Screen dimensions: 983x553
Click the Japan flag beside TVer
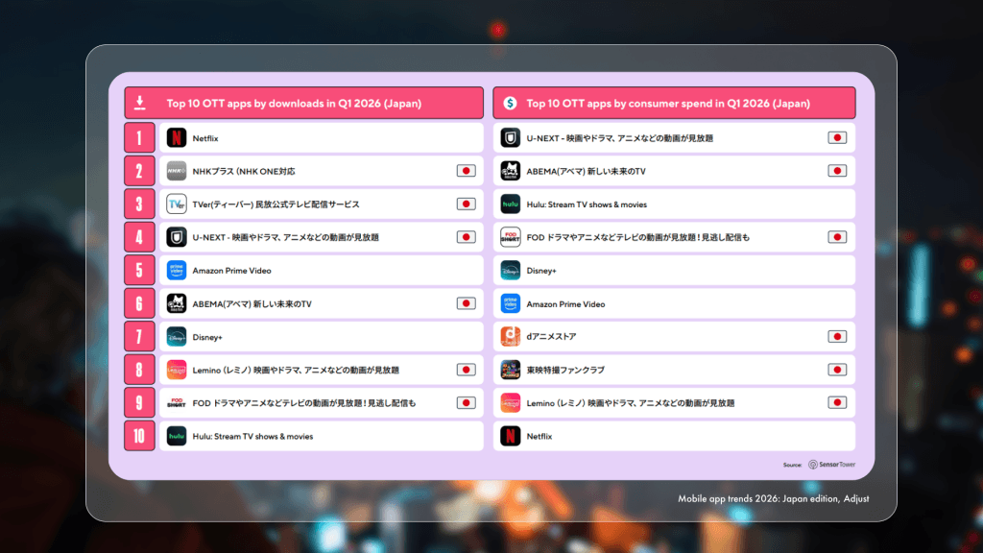click(466, 204)
